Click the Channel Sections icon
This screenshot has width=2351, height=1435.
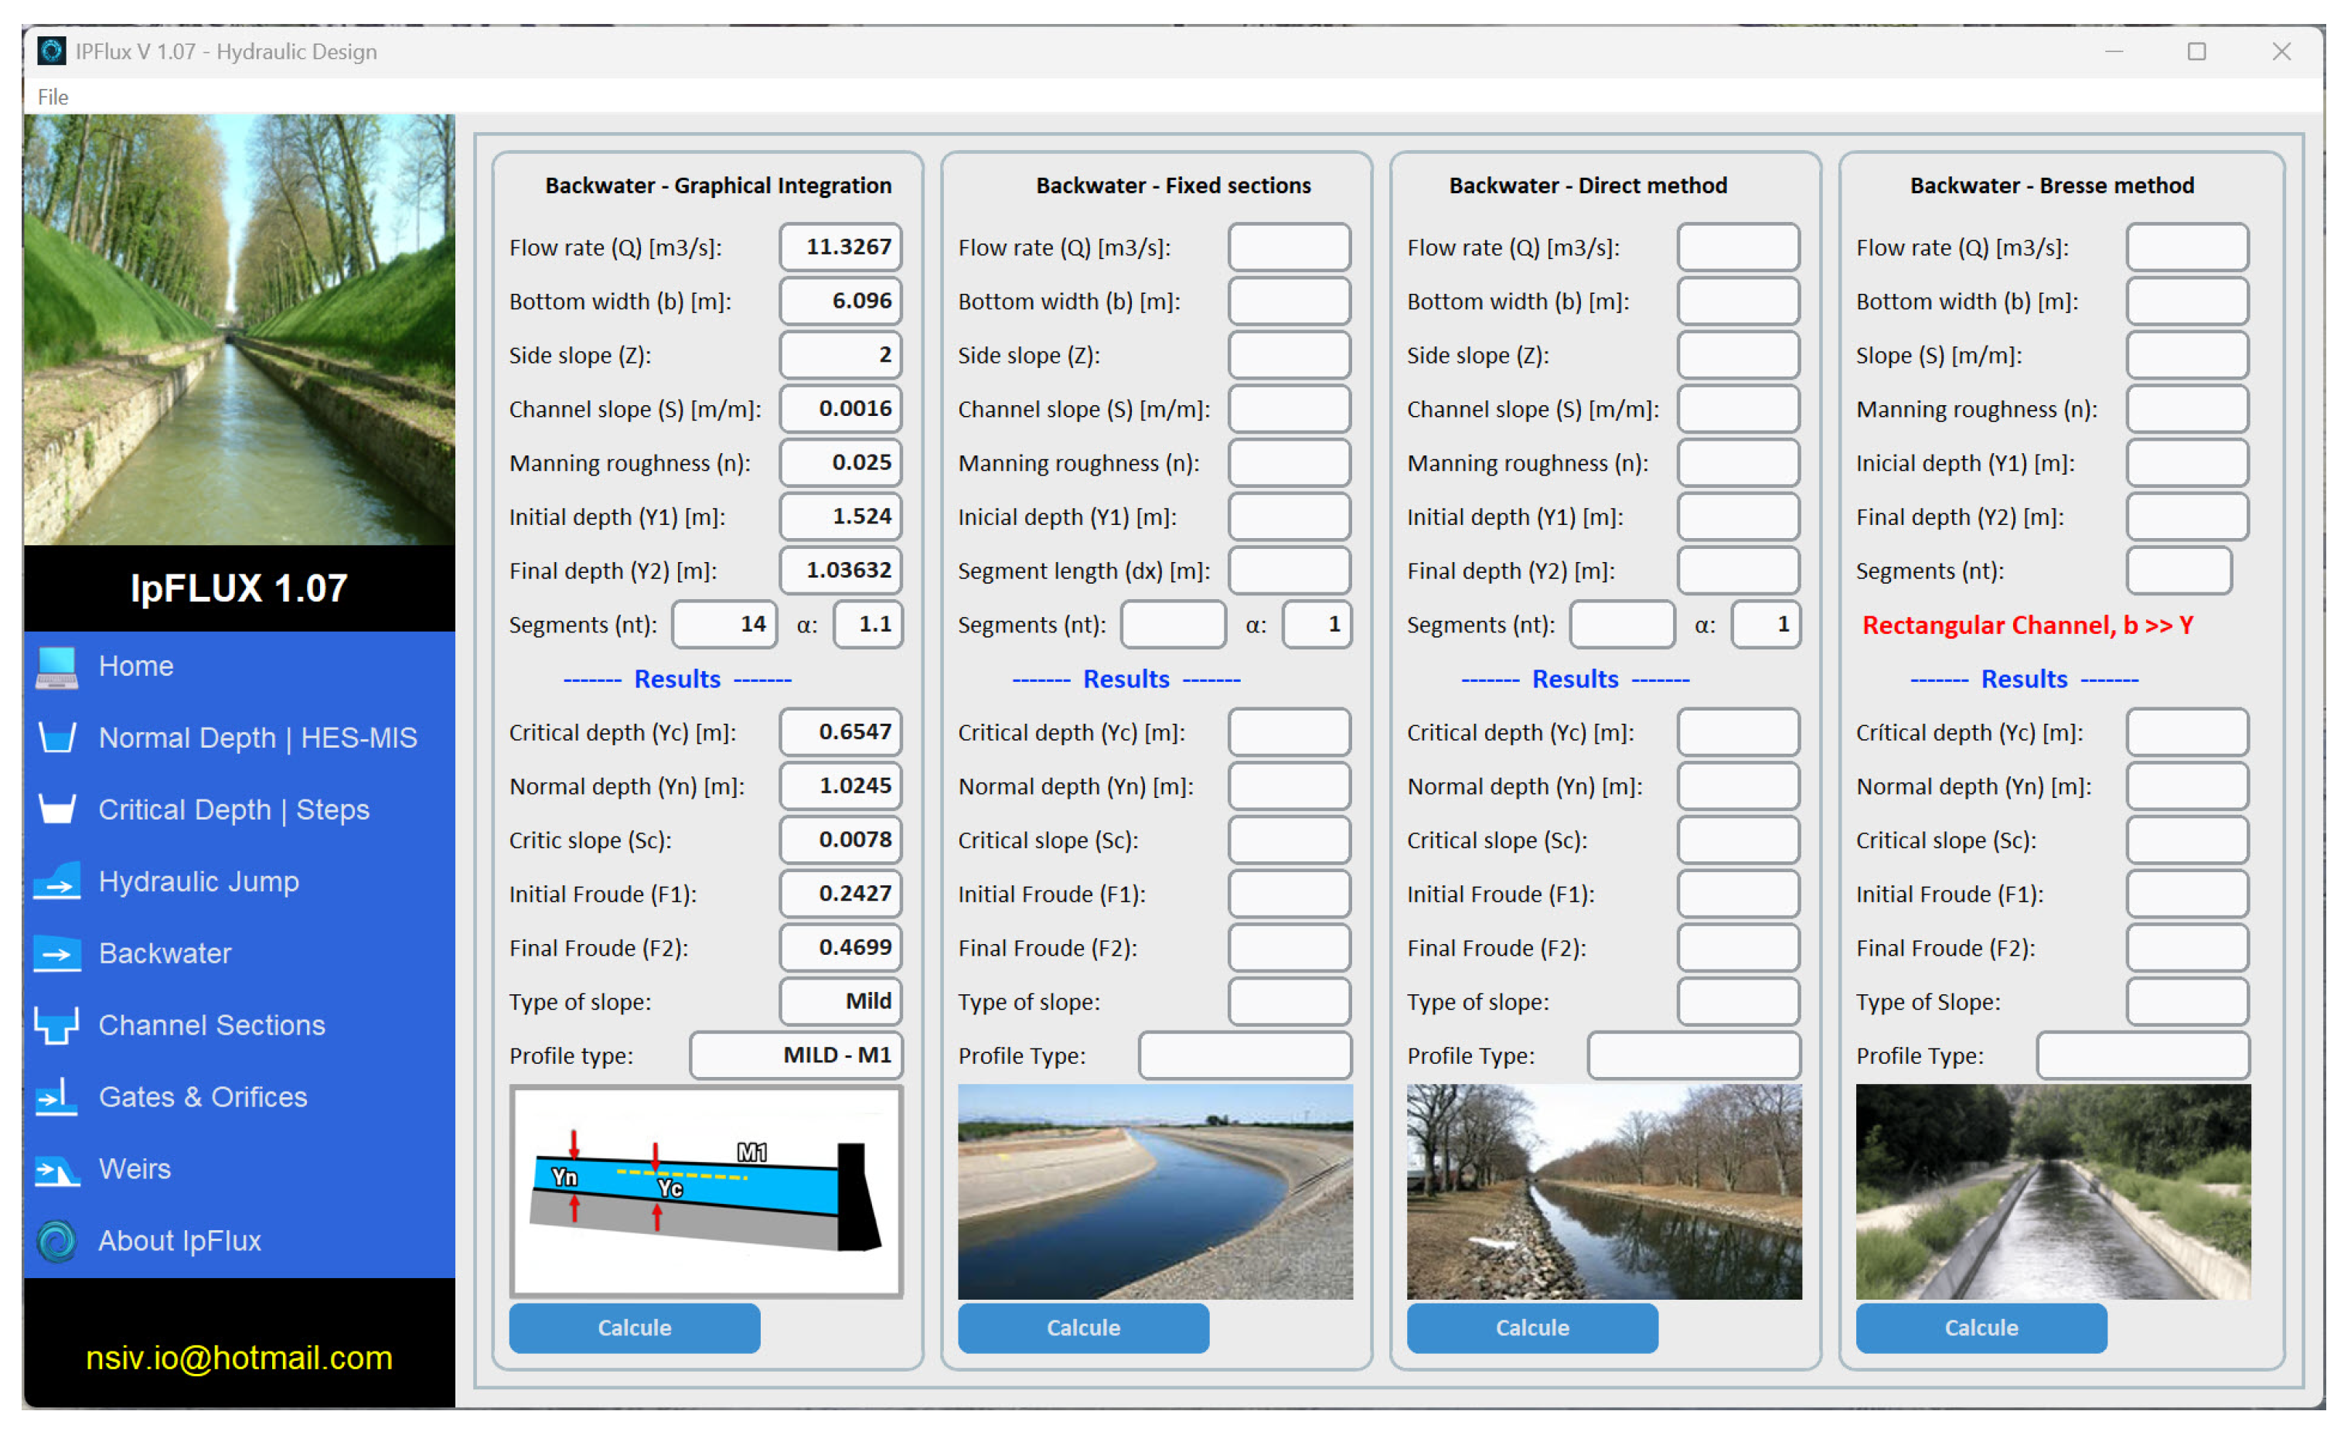click(56, 1024)
